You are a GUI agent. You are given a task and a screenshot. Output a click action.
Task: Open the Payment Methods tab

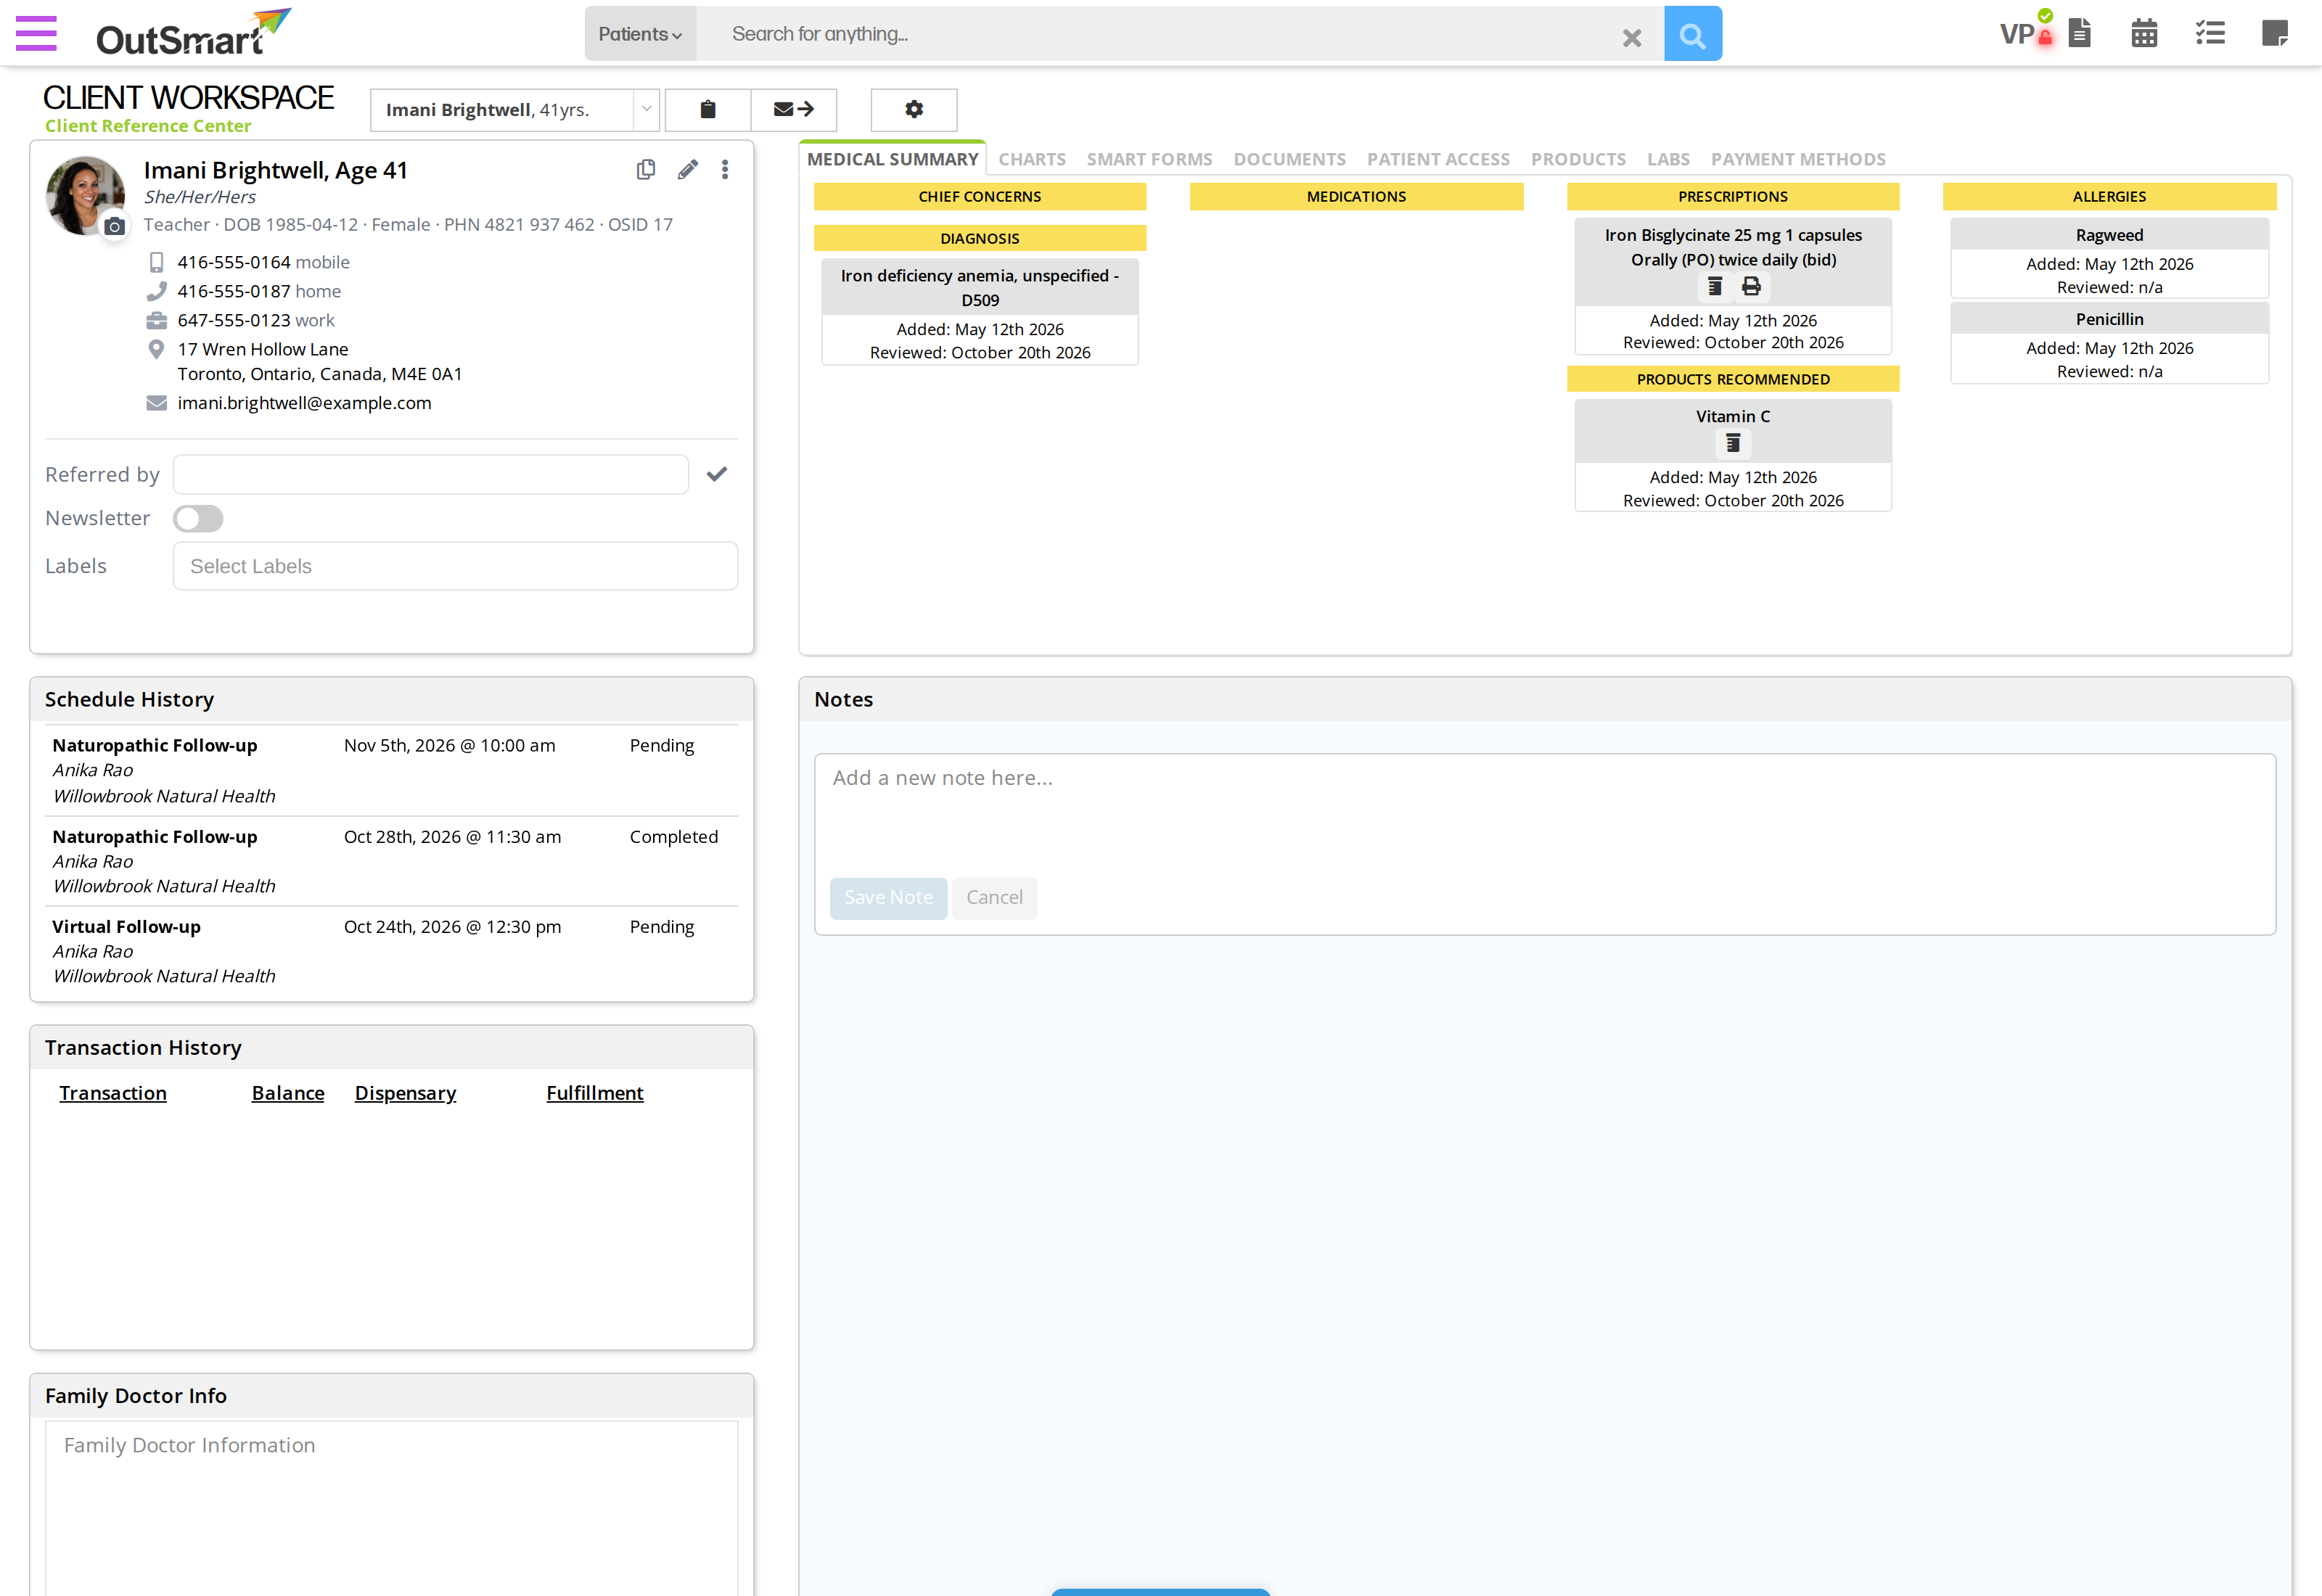pyautogui.click(x=1798, y=160)
